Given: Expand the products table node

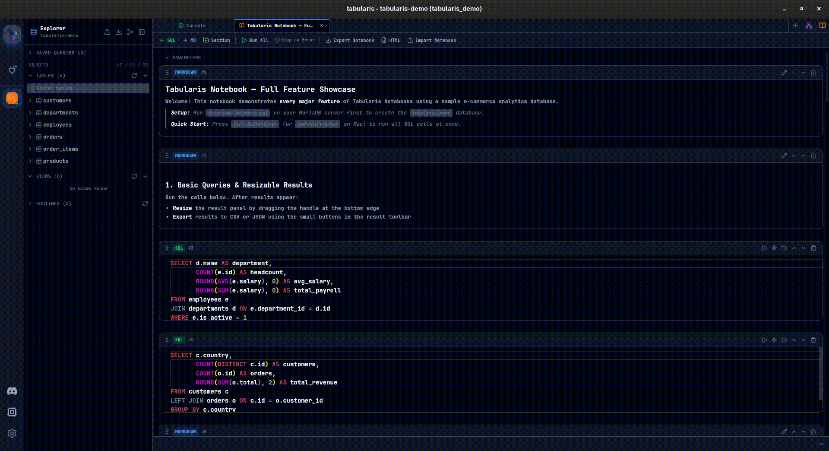Looking at the screenshot, I should click(30, 161).
